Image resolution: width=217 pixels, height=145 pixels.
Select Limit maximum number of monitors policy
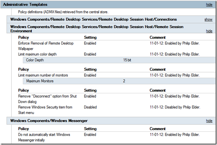43,75
